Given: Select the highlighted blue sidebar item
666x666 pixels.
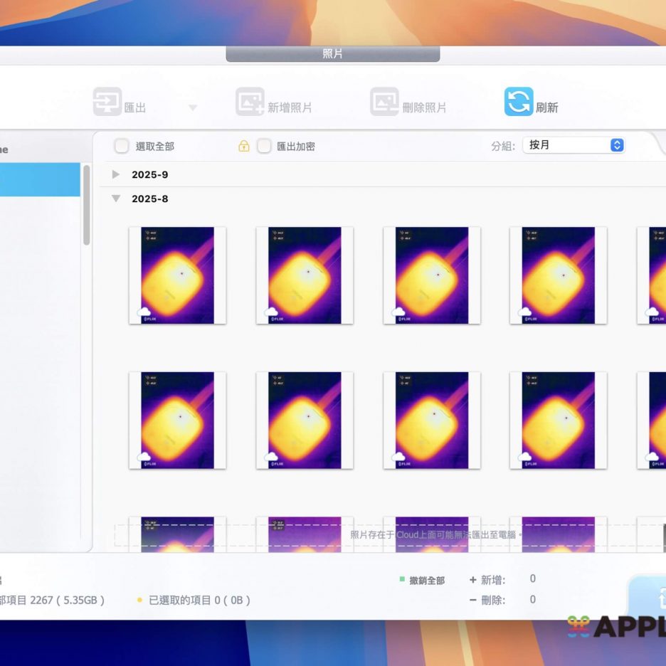Looking at the screenshot, I should (40, 179).
